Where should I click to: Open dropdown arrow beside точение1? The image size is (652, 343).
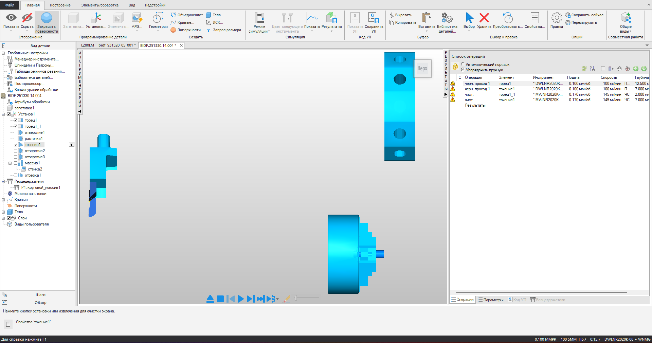[x=71, y=145]
